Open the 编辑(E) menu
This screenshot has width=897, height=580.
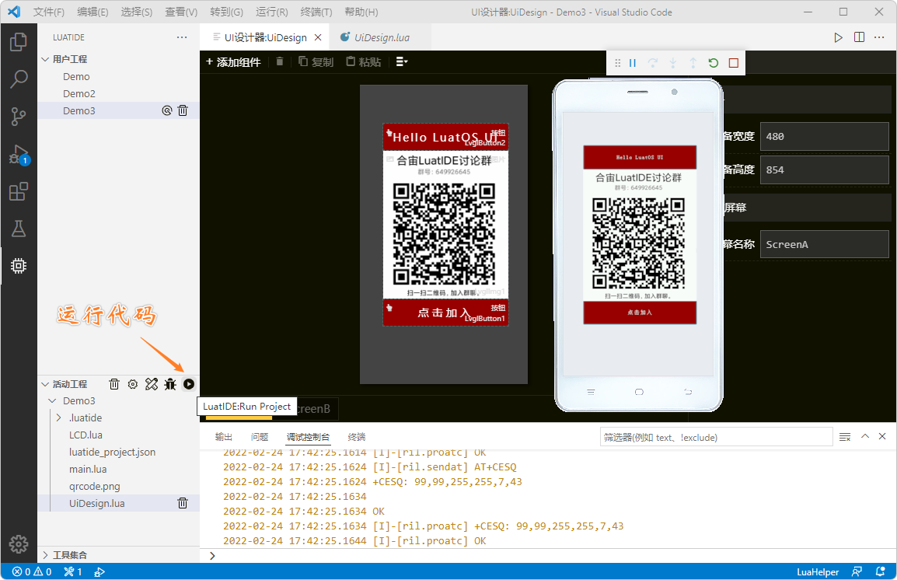[x=92, y=12]
